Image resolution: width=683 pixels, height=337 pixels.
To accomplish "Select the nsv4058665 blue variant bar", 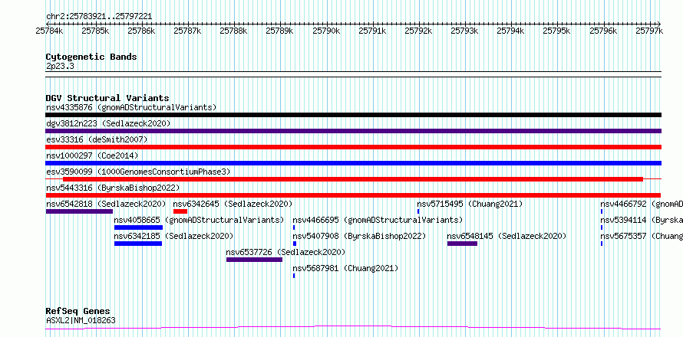I will pos(138,227).
